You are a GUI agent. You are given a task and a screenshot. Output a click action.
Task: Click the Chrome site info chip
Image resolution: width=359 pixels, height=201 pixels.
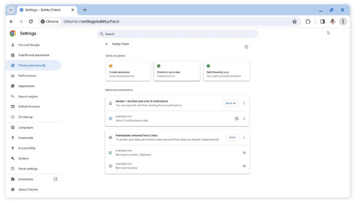tap(50, 21)
